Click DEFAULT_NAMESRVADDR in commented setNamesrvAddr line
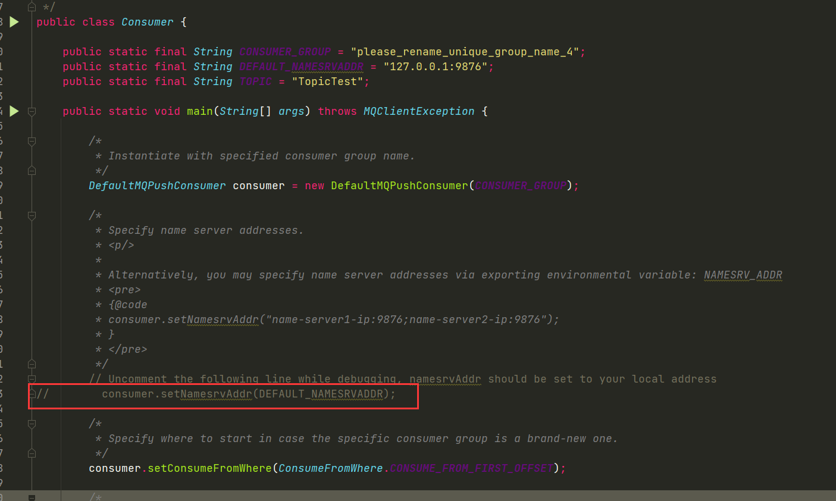 321,394
